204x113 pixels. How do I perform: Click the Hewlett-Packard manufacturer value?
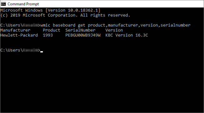pos(19,35)
